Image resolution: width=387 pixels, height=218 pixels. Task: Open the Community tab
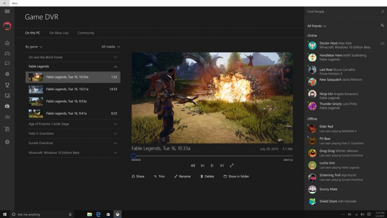pyautogui.click(x=86, y=33)
